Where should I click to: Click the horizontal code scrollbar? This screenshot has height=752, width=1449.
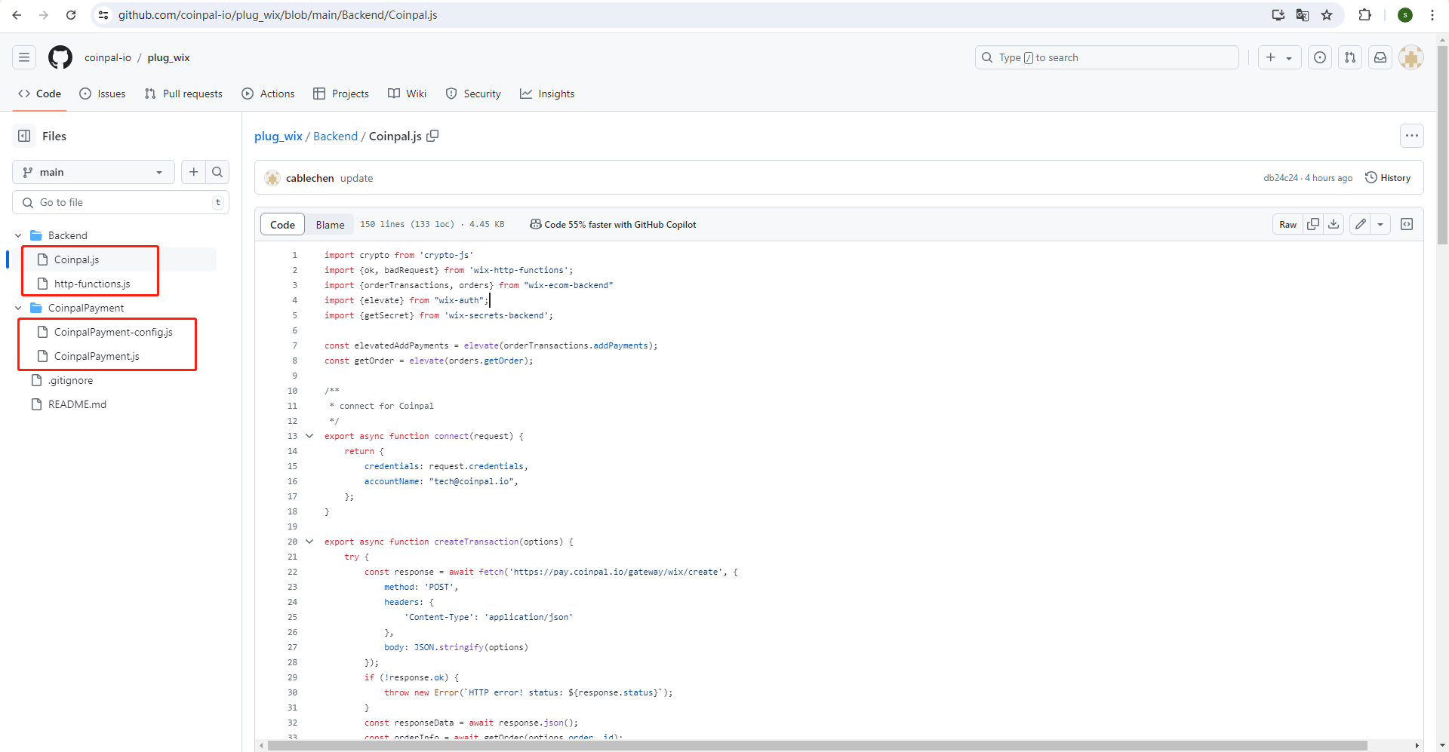(817, 745)
